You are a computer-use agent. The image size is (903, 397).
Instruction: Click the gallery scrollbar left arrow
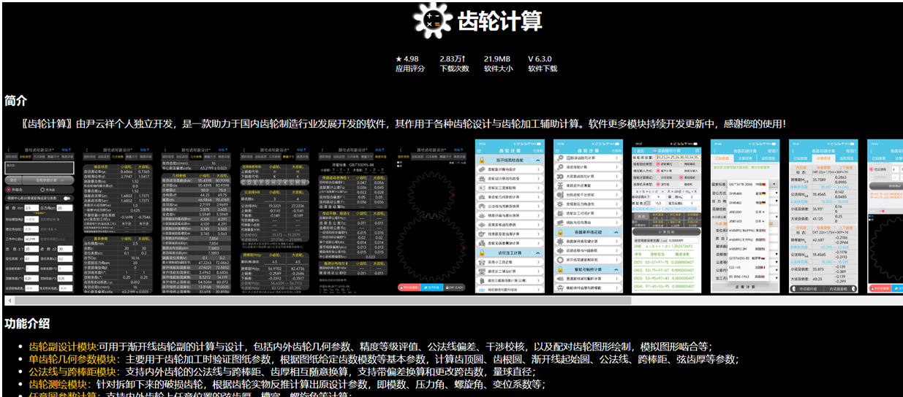coord(9,300)
